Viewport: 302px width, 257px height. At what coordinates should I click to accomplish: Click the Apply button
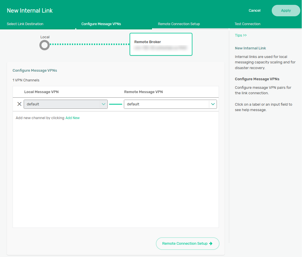point(286,11)
